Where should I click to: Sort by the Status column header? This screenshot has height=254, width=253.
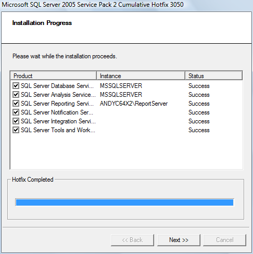(x=214, y=76)
